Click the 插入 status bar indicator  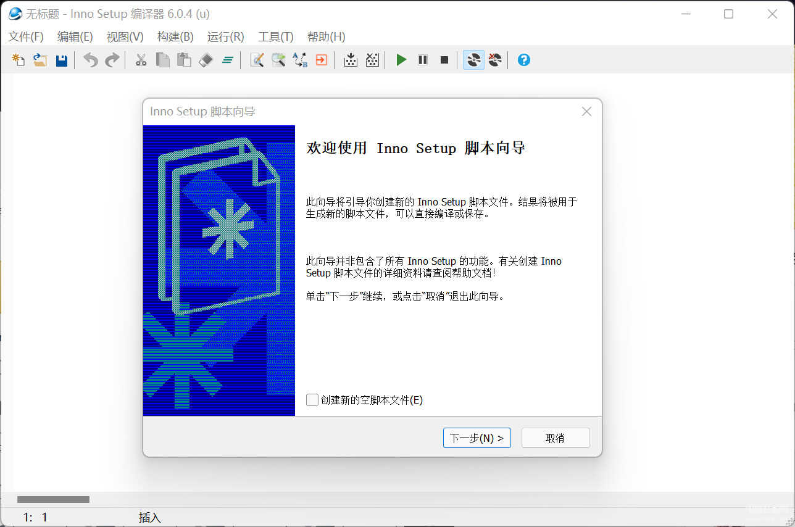[x=149, y=518]
